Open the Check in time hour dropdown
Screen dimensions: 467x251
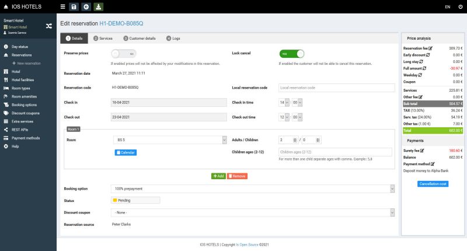(x=284, y=102)
